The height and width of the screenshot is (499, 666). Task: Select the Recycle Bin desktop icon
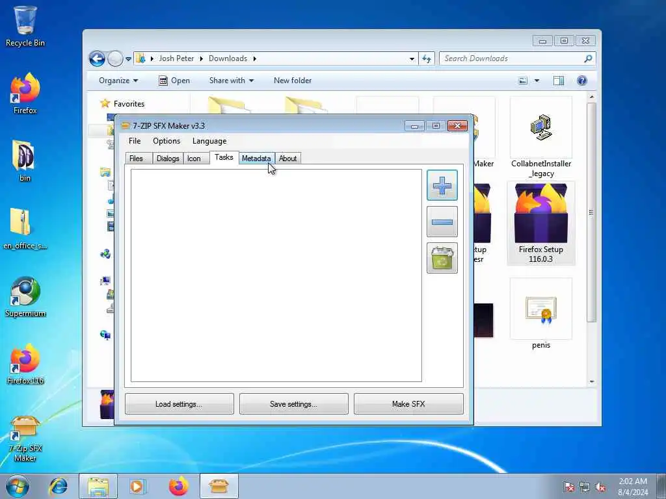(25, 26)
